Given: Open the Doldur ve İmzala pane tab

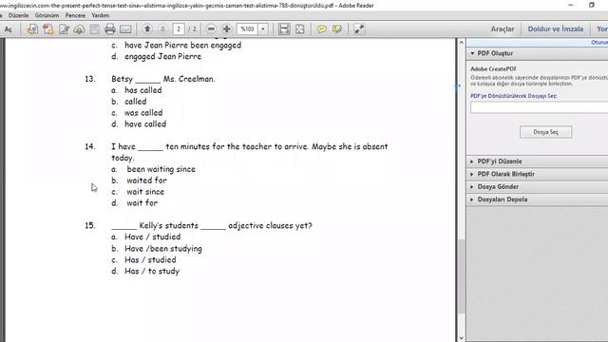Looking at the screenshot, I should (555, 29).
